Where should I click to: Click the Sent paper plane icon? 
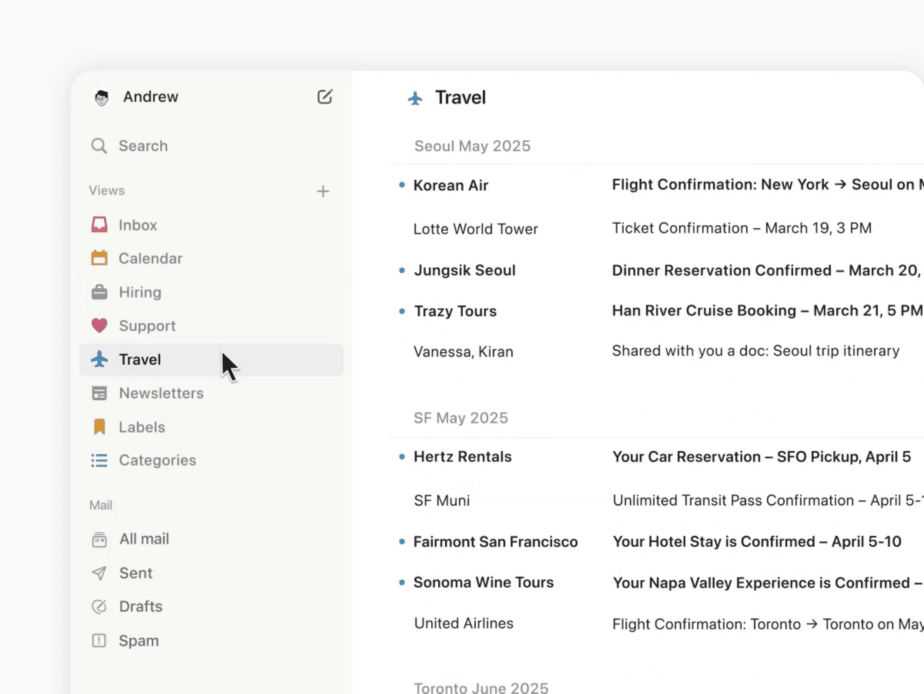pos(99,573)
